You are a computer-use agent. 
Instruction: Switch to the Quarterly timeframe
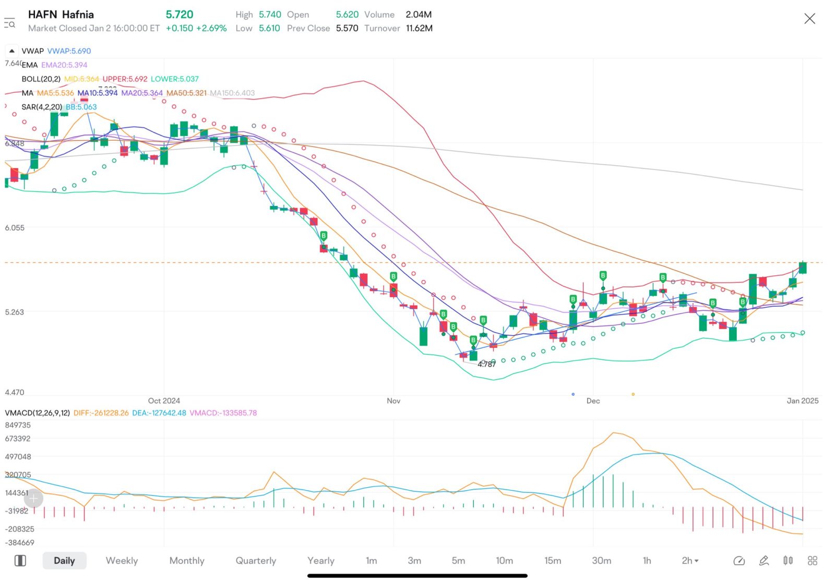[x=256, y=561]
